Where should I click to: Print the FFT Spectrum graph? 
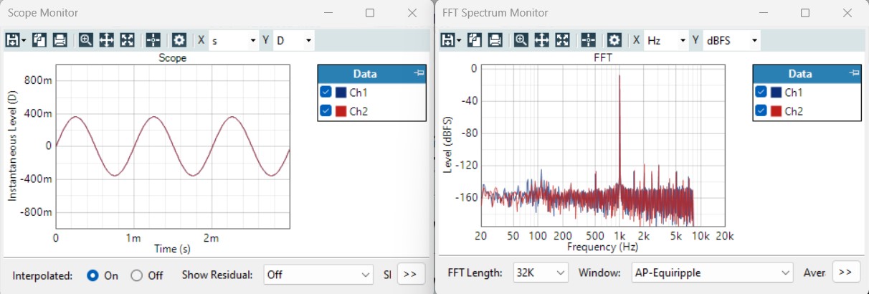point(495,40)
